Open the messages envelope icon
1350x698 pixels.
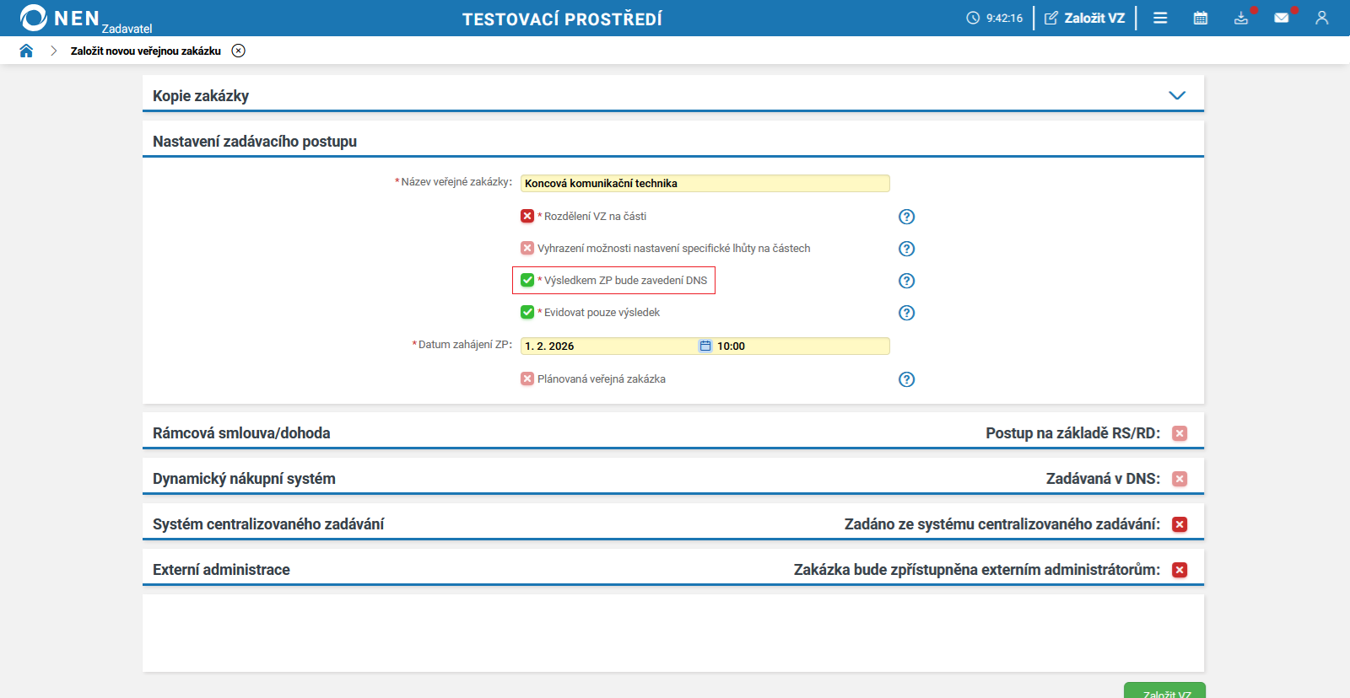click(x=1282, y=18)
